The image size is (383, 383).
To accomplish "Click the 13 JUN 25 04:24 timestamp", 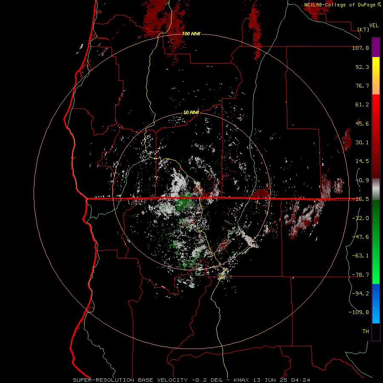I will click(282, 380).
